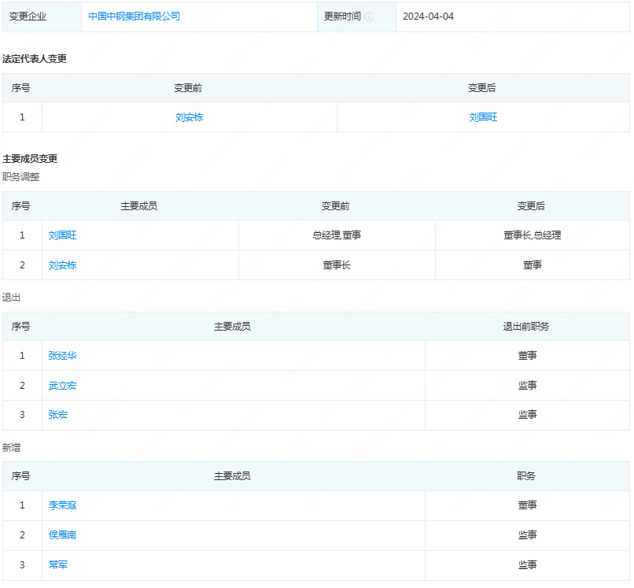Screen dimensions: 634x588
Task: Click 刘国旺's new position 董事长,总经理
Action: (x=533, y=235)
